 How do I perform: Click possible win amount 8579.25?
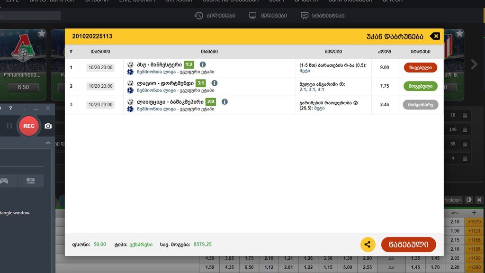coord(203,245)
